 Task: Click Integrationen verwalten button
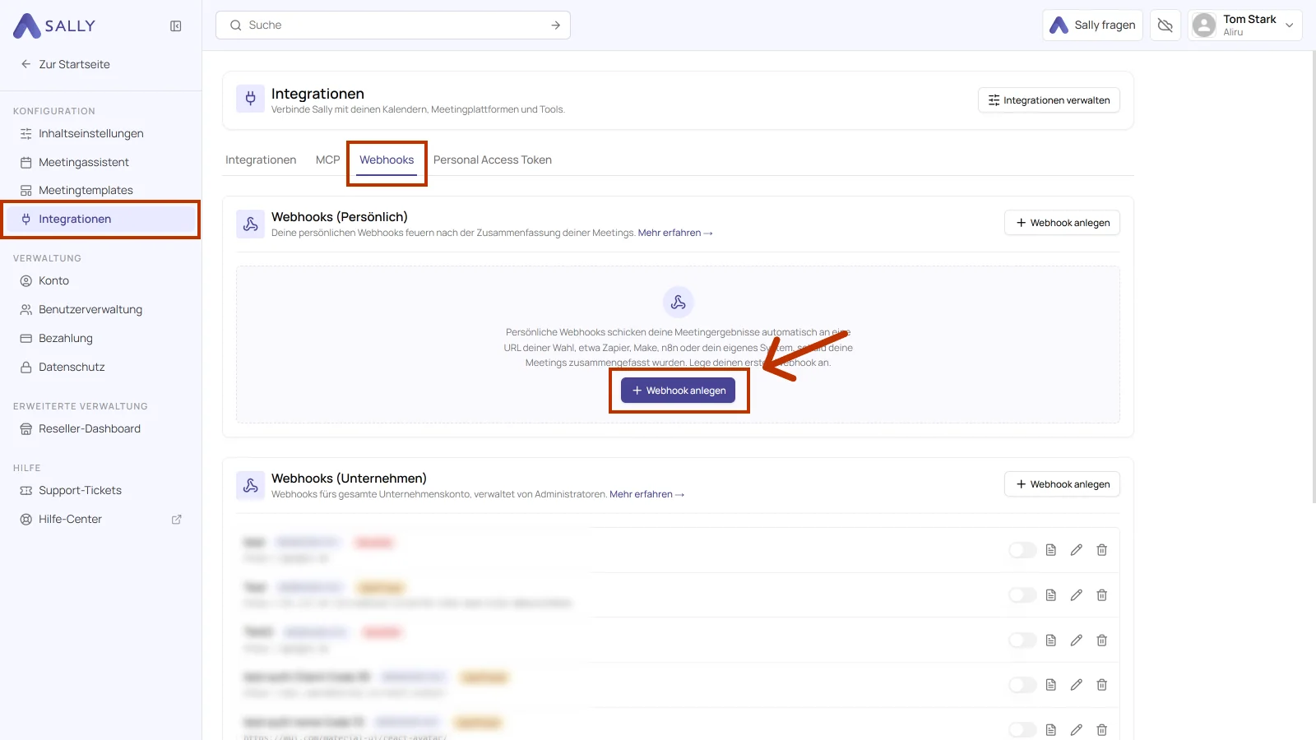click(1049, 100)
